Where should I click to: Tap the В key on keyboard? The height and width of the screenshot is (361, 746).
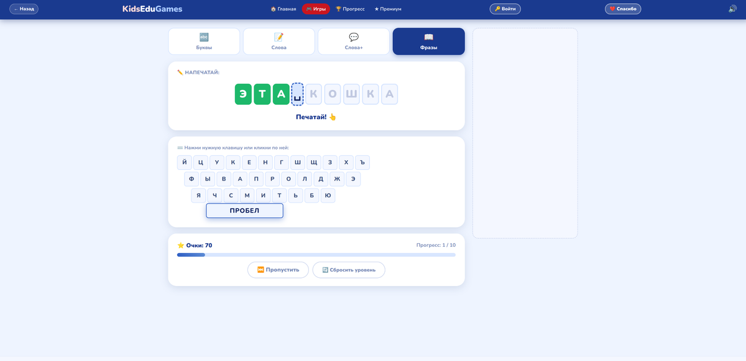pos(224,179)
